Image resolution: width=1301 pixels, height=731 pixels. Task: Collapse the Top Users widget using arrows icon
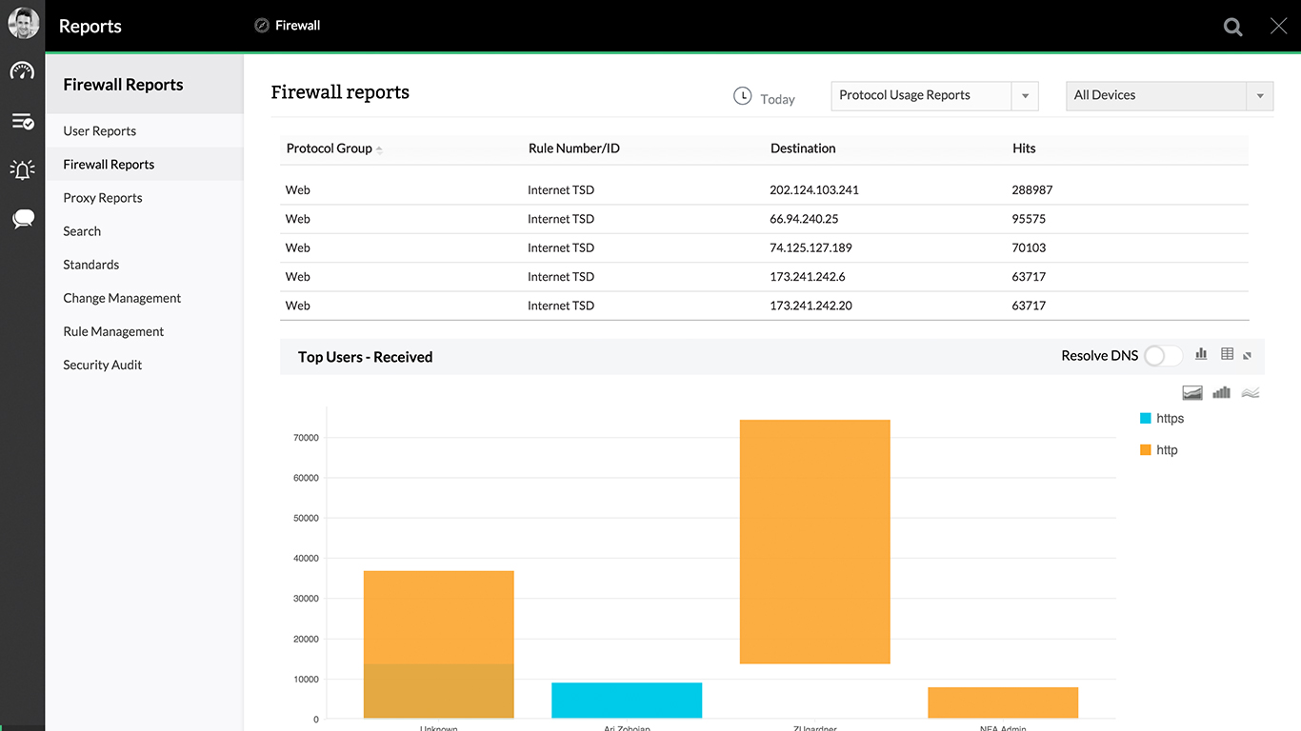[x=1248, y=356]
